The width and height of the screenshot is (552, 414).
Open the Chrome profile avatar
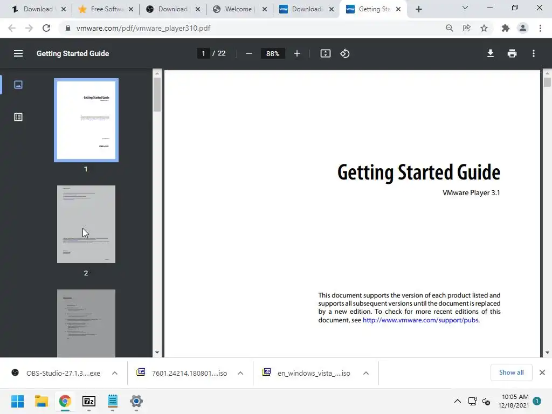(x=523, y=28)
